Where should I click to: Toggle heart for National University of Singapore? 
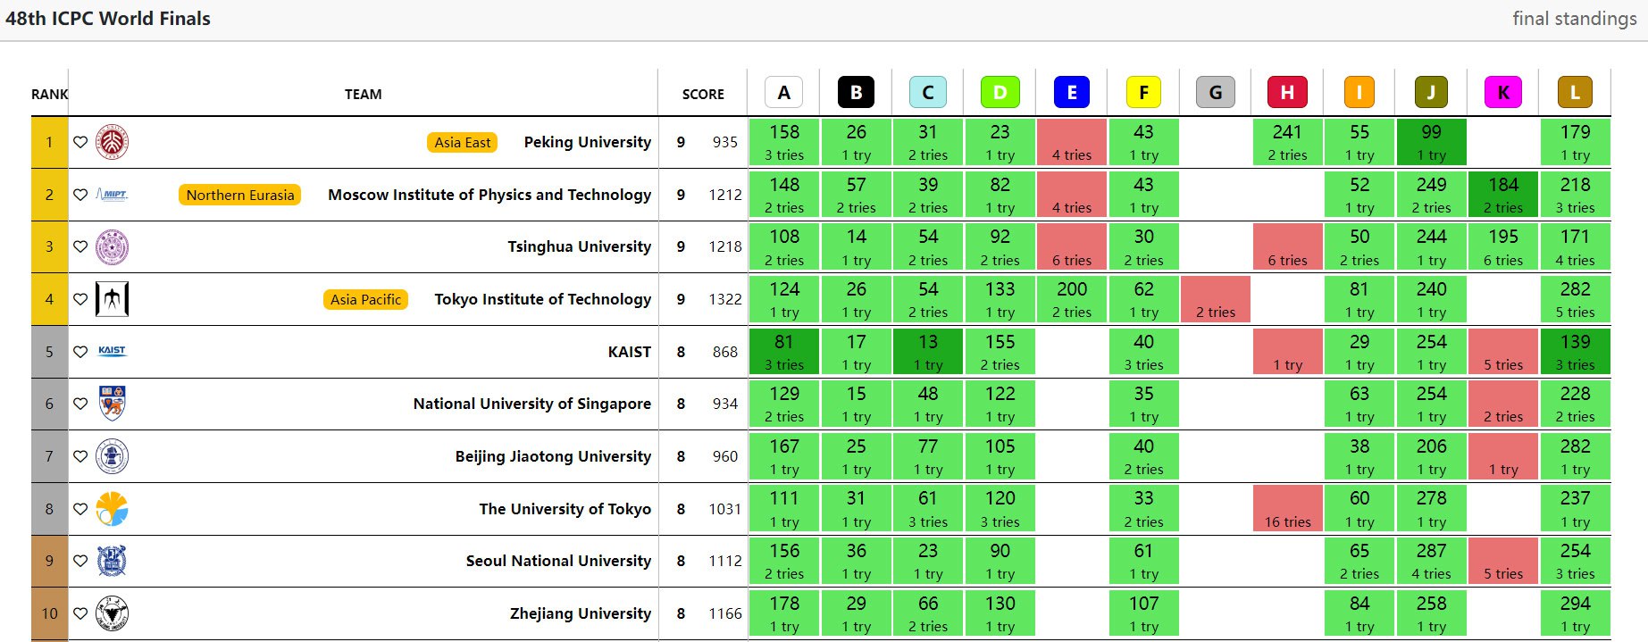(x=80, y=404)
